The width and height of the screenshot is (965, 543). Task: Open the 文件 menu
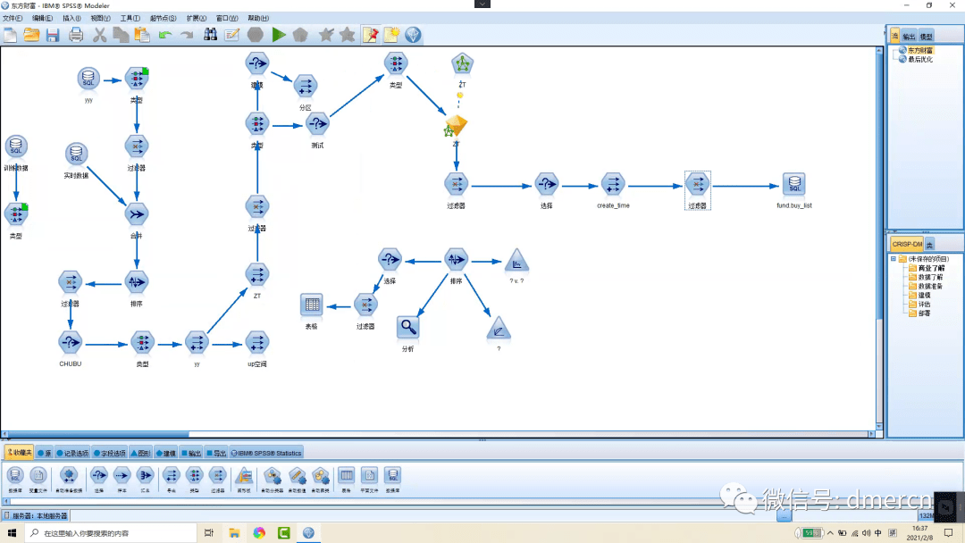[x=13, y=18]
